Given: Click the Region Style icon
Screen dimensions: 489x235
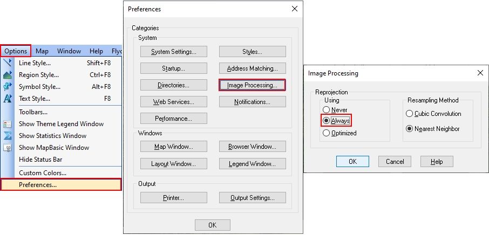Looking at the screenshot, I should tap(7, 75).
